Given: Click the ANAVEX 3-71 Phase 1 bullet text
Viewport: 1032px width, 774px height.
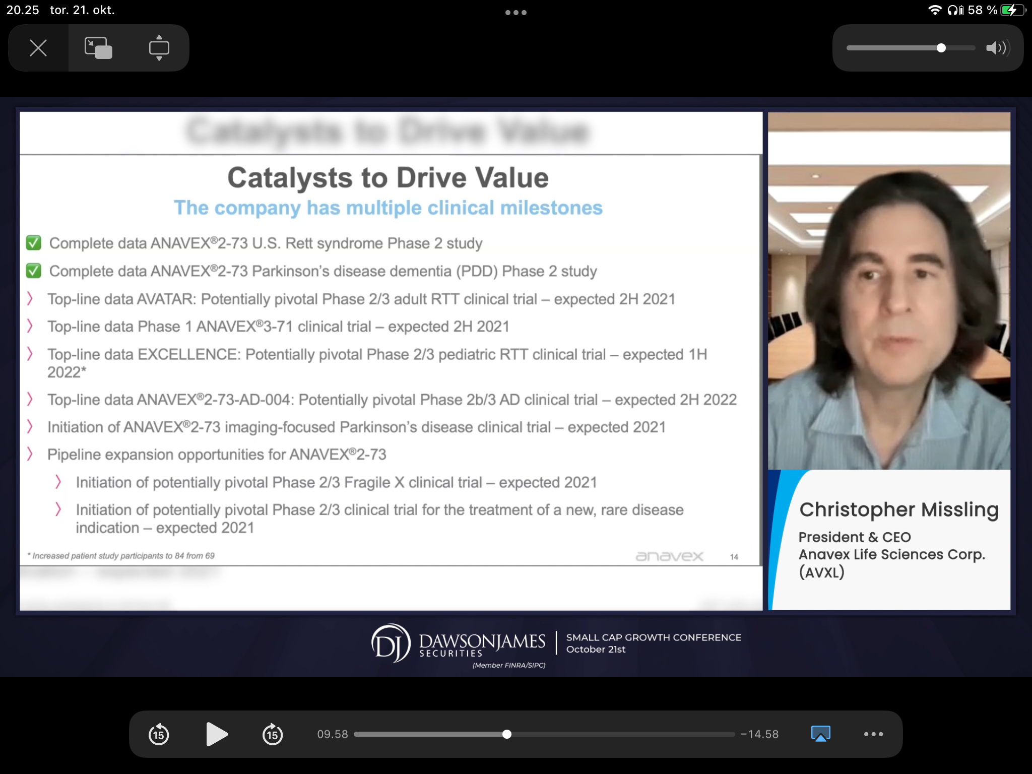Looking at the screenshot, I should tap(278, 327).
